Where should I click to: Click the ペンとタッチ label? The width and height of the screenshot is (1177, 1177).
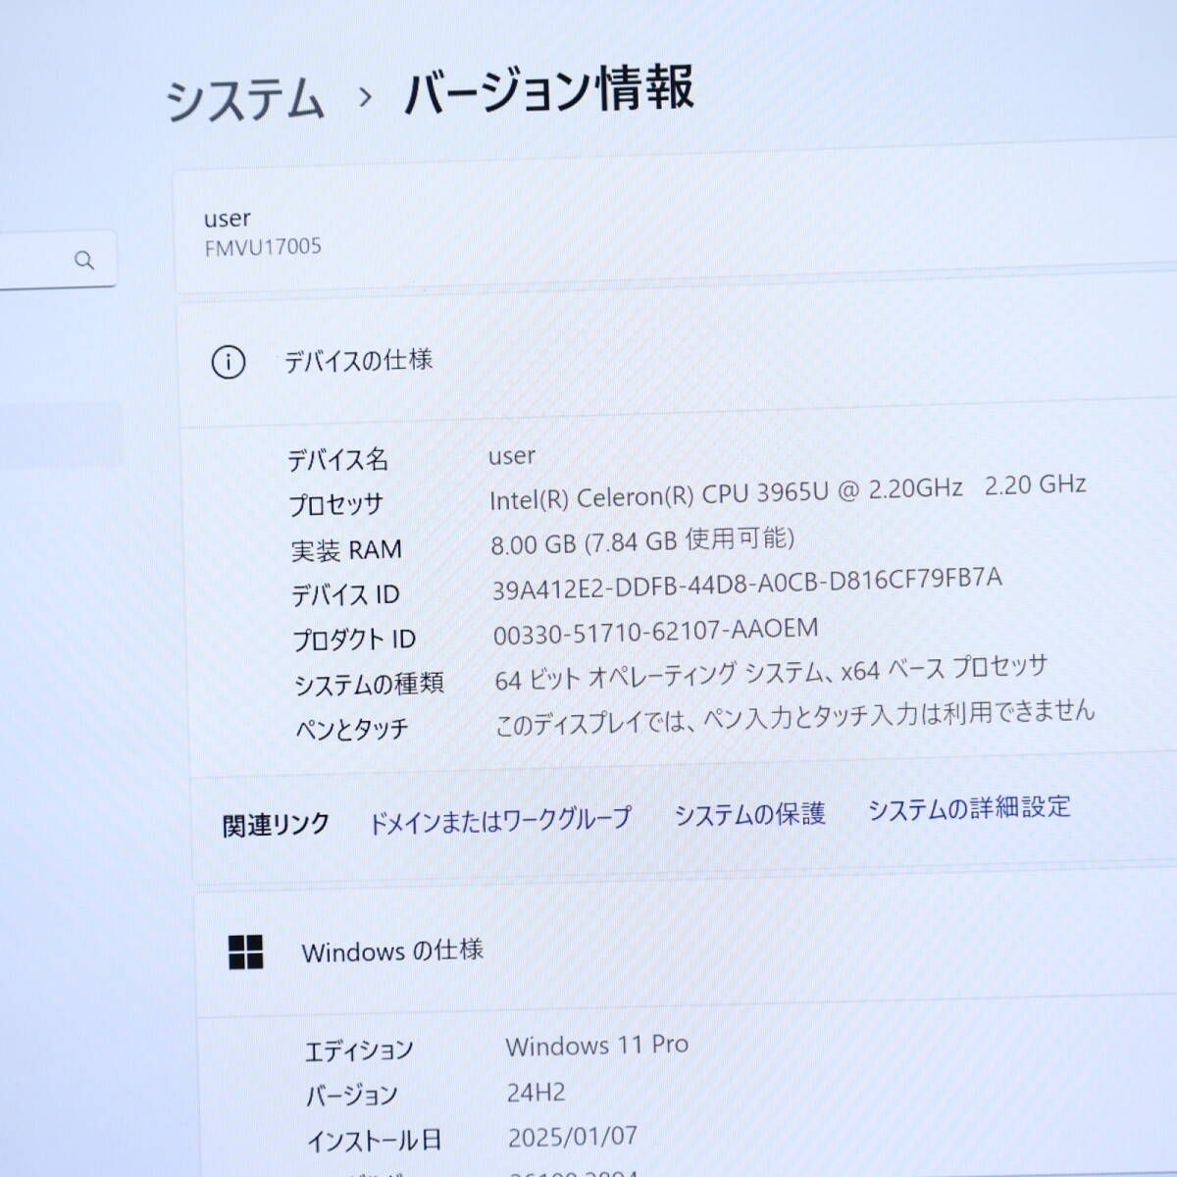(352, 730)
